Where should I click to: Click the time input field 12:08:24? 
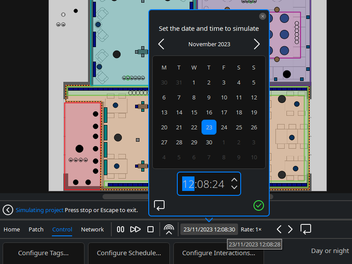(x=209, y=184)
